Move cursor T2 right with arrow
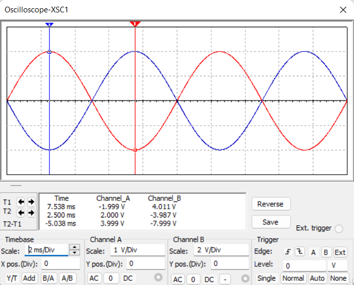354x285 pixels. click(x=31, y=212)
